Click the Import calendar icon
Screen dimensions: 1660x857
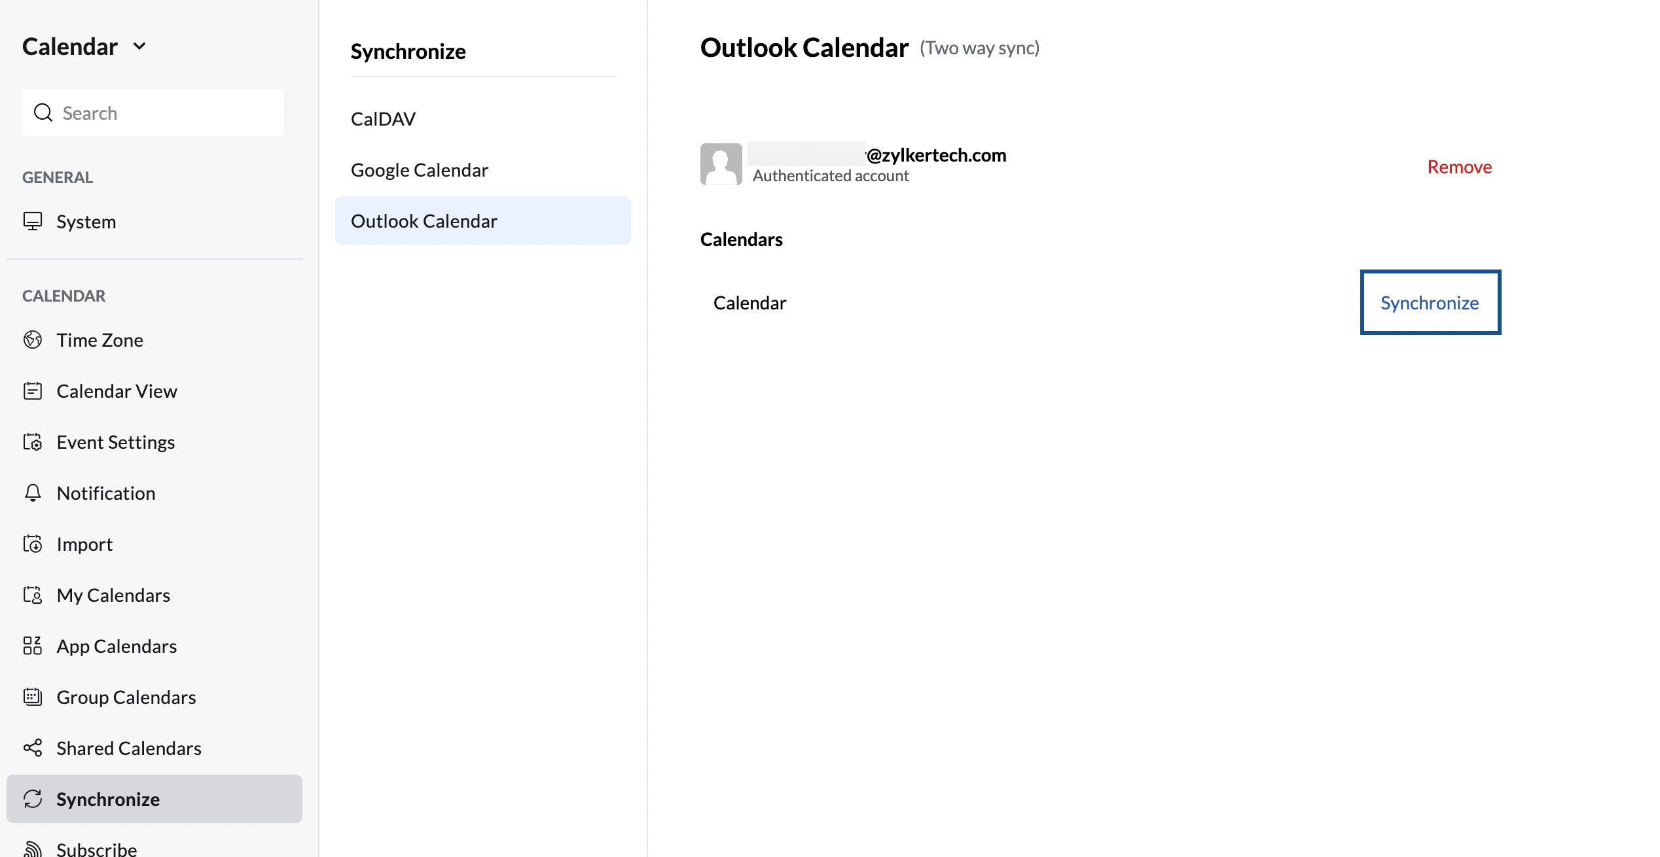(x=33, y=544)
